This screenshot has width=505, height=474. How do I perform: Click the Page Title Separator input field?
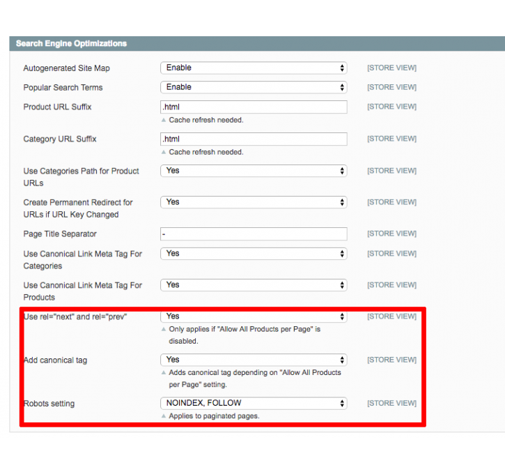254,234
